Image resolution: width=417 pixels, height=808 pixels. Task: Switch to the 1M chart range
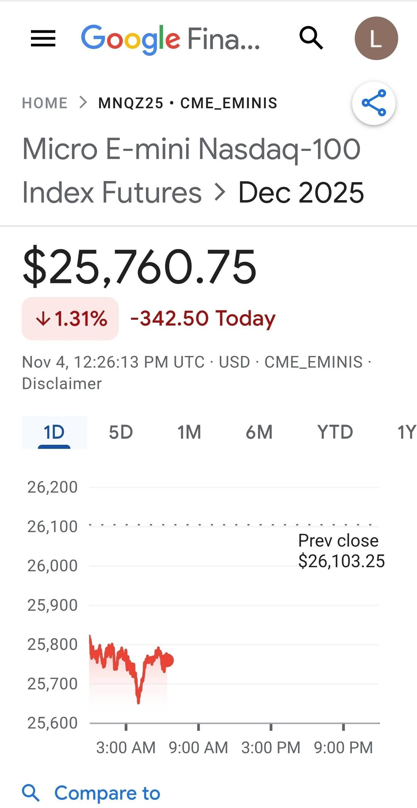coord(189,432)
